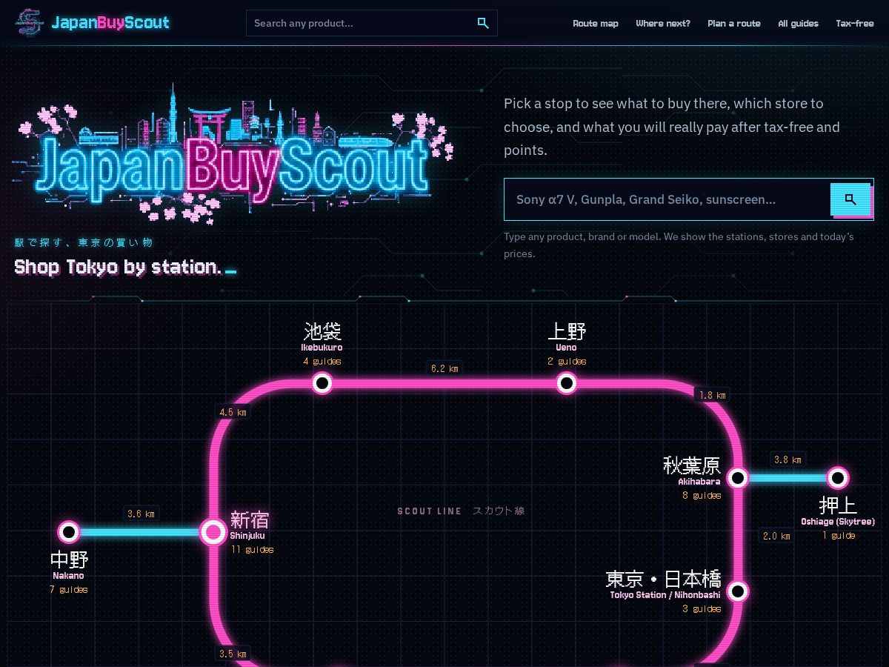The width and height of the screenshot is (889, 667).
Task: Select the Ueno station dot
Action: click(567, 382)
